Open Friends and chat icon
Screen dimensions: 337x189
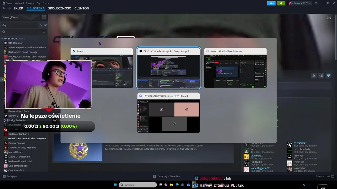point(333,176)
